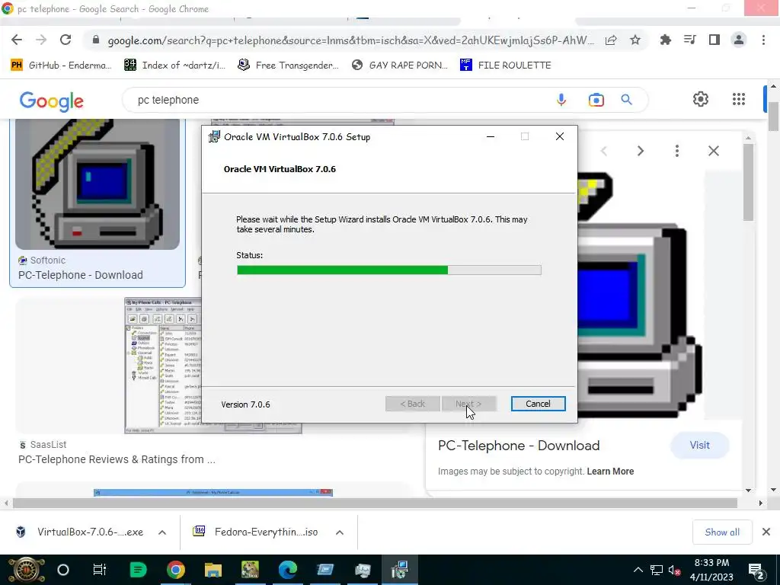Minimize the VirtualBox Setup window
Image resolution: width=780 pixels, height=585 pixels.
click(491, 137)
